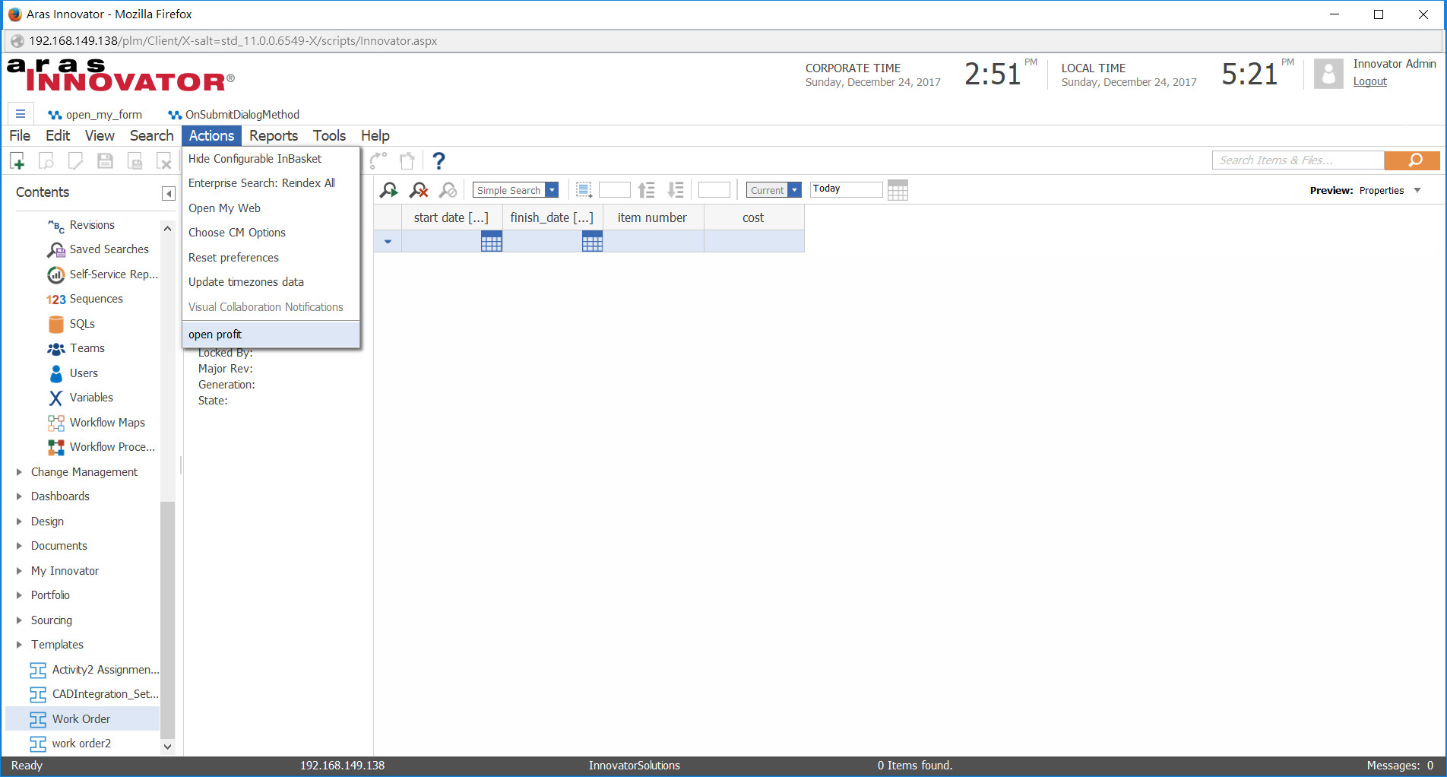Viewport: 1447px width, 777px height.
Task: Choose Open My Web menu entry
Action: coord(271,208)
